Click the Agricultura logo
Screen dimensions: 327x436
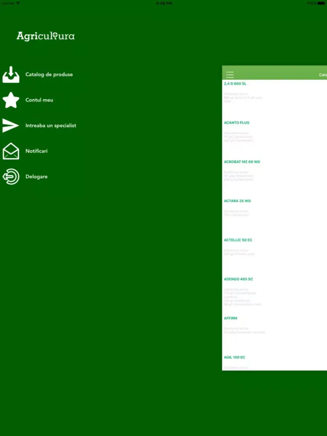[46, 36]
